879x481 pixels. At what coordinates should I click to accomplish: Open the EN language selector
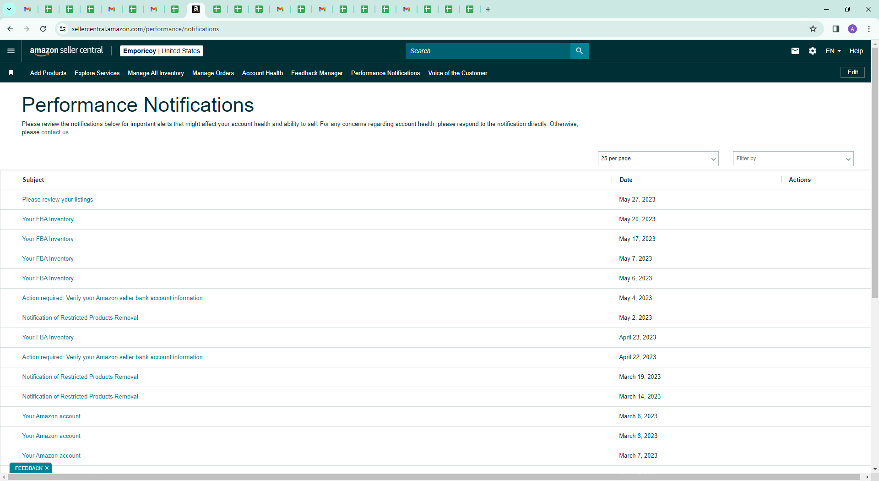tap(833, 51)
